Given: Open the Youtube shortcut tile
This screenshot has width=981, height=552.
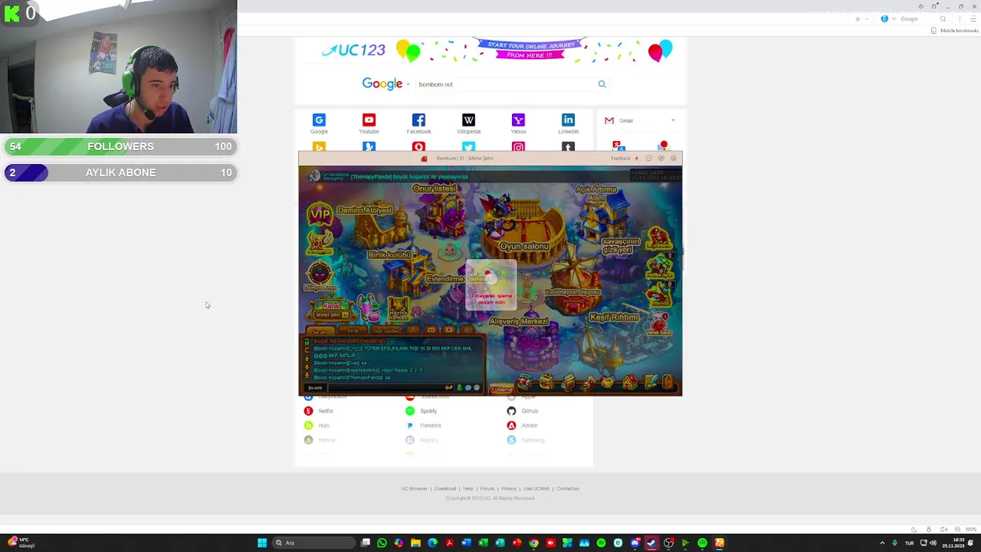Looking at the screenshot, I should point(369,123).
